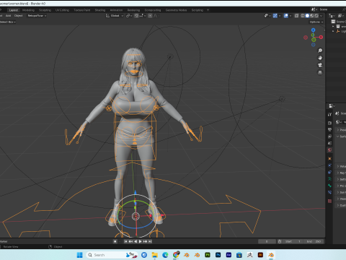Switch to the Shading workspace tab
The height and width of the screenshot is (260, 346).
pyautogui.click(x=100, y=10)
